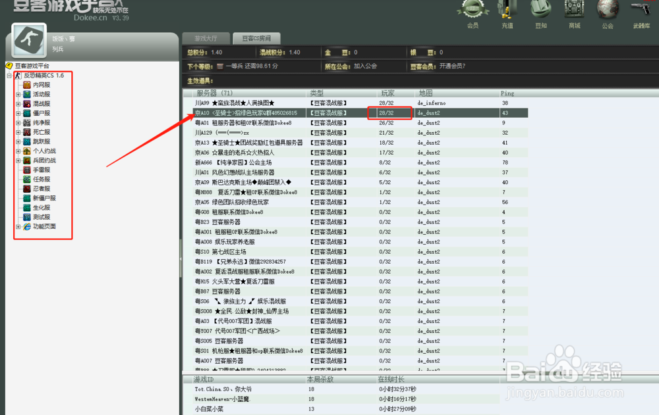The height and width of the screenshot is (415, 659).
Task: Select the 纯净服 icon in tree
Action: [x=27, y=122]
